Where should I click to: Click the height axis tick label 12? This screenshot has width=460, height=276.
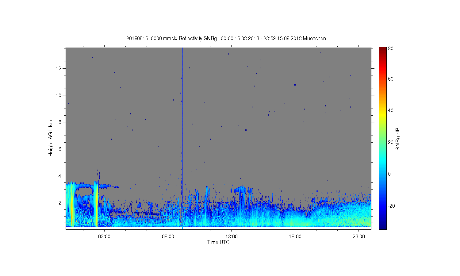click(59, 68)
